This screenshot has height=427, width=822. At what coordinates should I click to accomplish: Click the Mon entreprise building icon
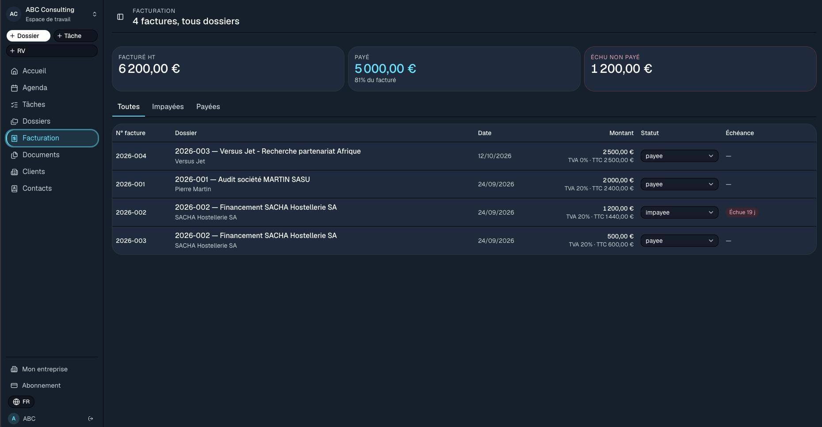(14, 369)
